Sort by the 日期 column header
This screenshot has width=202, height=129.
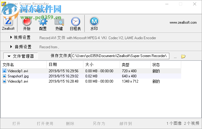click(65, 65)
